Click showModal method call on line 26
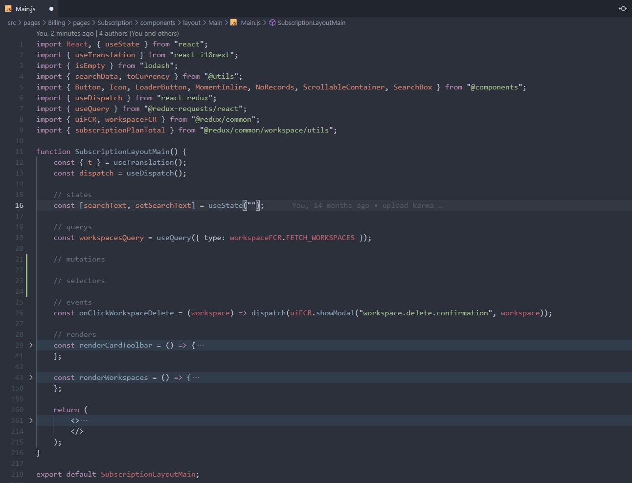Screen dimensions: 632x483 [335, 313]
